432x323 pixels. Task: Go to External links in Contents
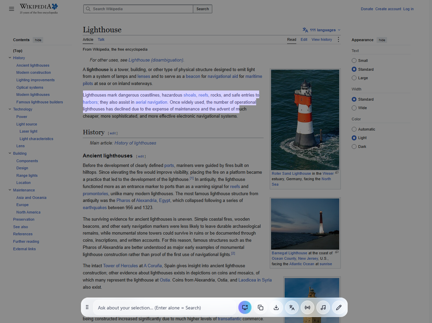tap(24, 249)
